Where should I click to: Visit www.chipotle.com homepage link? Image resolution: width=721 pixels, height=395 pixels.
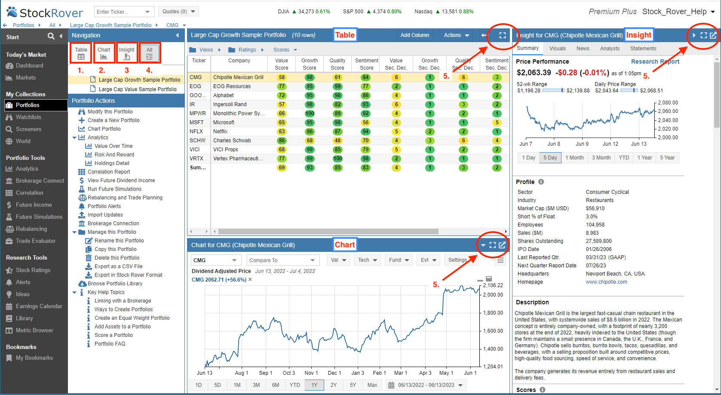pyautogui.click(x=606, y=282)
